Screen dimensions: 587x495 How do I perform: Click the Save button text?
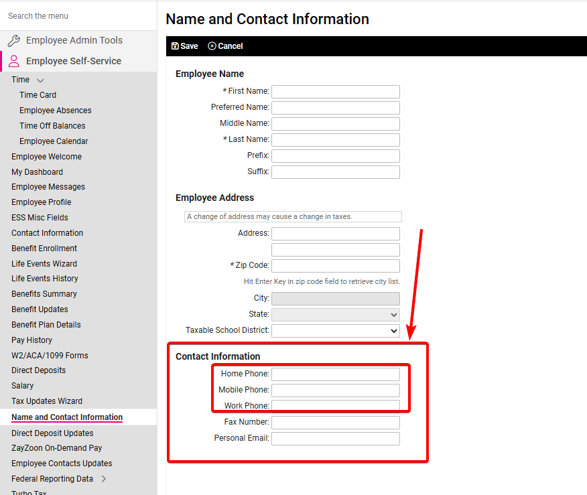189,46
